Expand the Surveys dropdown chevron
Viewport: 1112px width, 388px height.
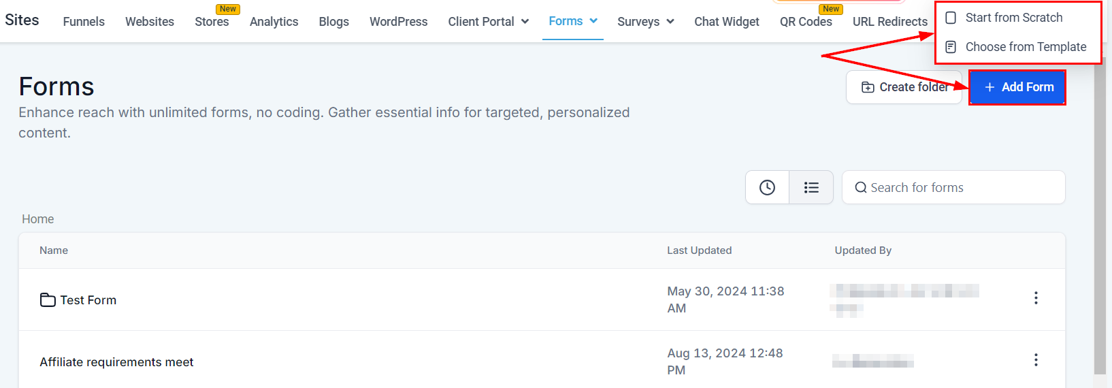pos(670,22)
